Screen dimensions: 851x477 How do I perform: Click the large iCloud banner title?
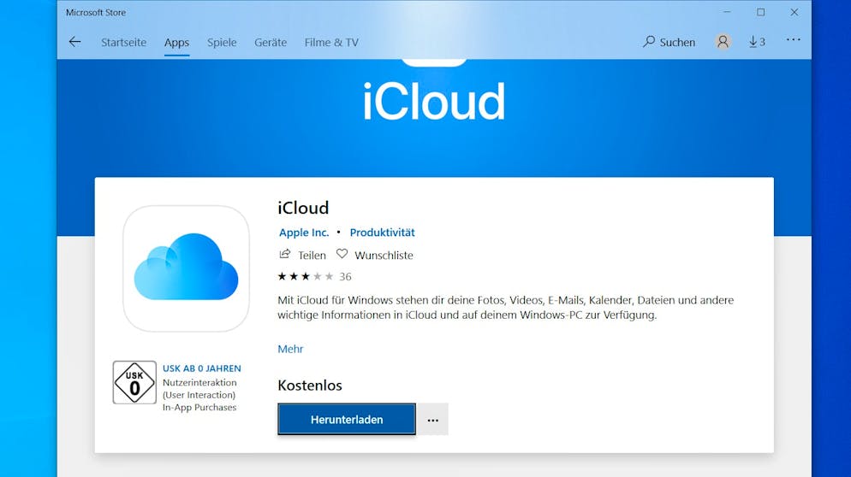click(x=434, y=102)
